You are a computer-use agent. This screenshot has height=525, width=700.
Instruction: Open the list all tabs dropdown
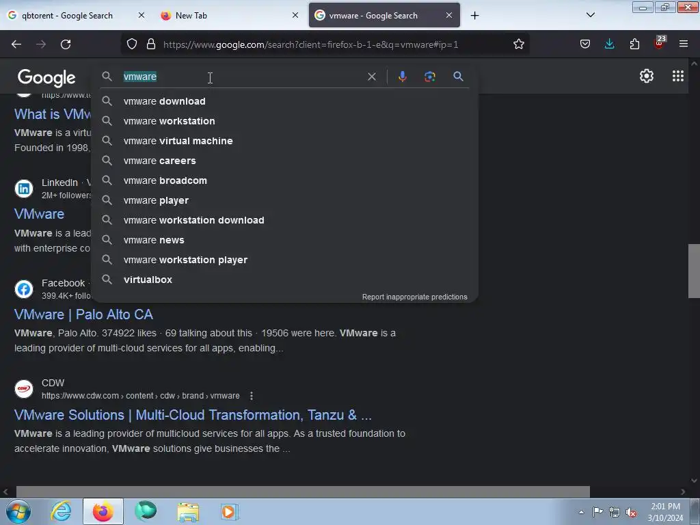[x=590, y=15]
